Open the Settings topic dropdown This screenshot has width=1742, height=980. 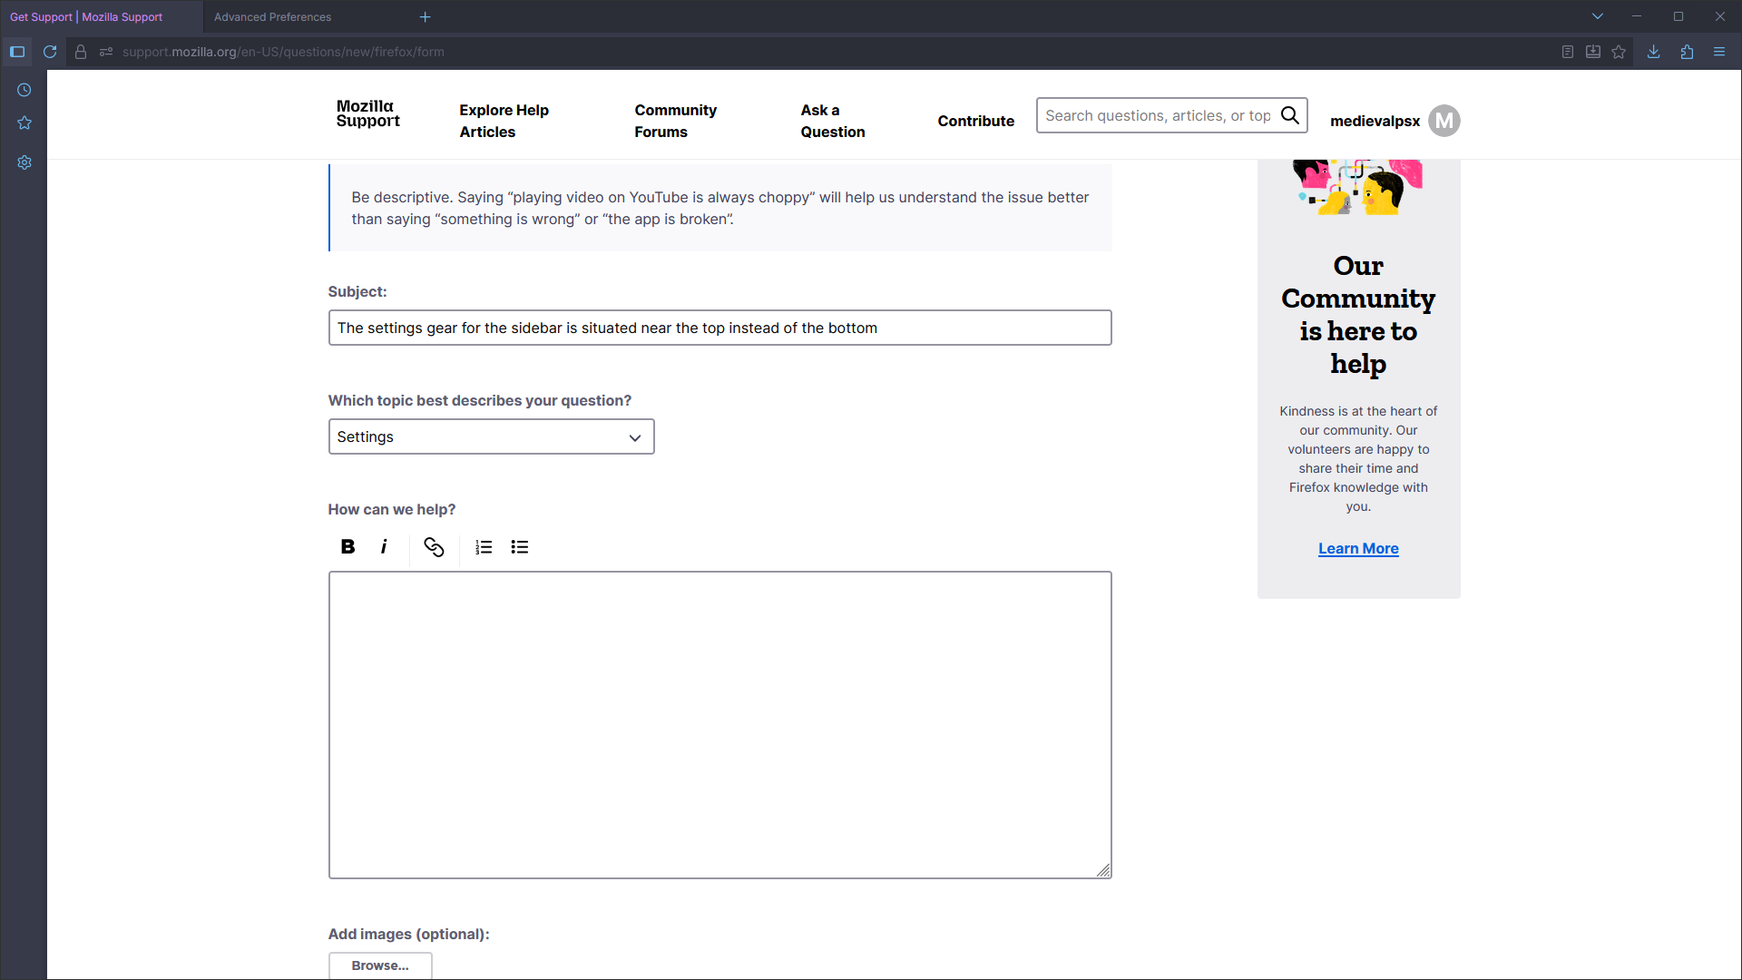(491, 436)
